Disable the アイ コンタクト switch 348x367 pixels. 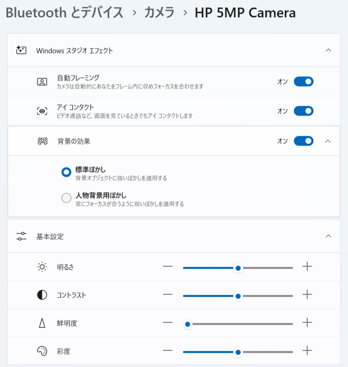tap(304, 111)
